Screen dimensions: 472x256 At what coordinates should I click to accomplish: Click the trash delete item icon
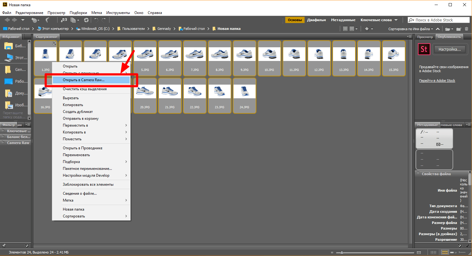466,29
